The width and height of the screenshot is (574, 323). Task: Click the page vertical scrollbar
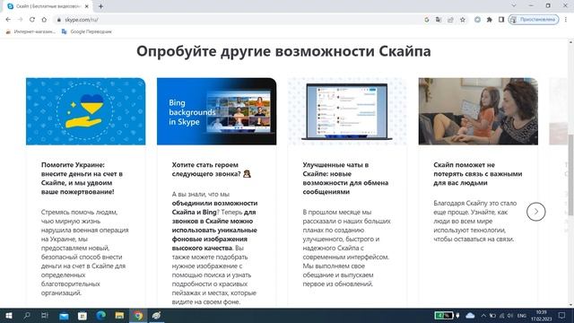tap(570, 175)
